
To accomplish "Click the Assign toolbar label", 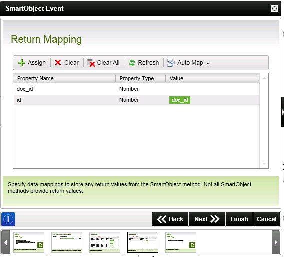I will (x=37, y=63).
